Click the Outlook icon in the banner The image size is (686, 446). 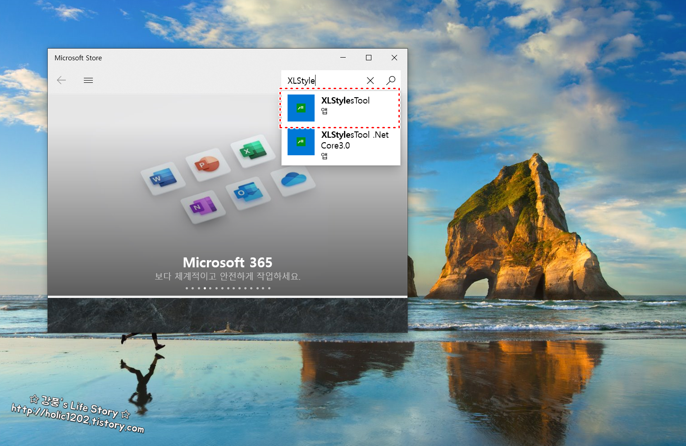coord(248,193)
